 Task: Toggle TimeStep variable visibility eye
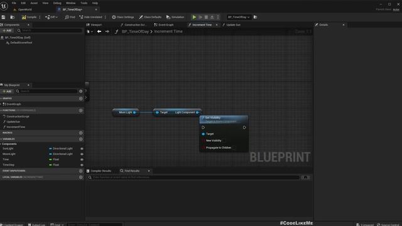[82, 165]
